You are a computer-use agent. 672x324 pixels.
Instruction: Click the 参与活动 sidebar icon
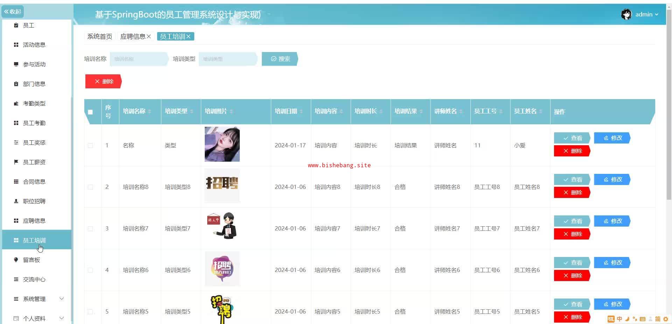pos(16,64)
